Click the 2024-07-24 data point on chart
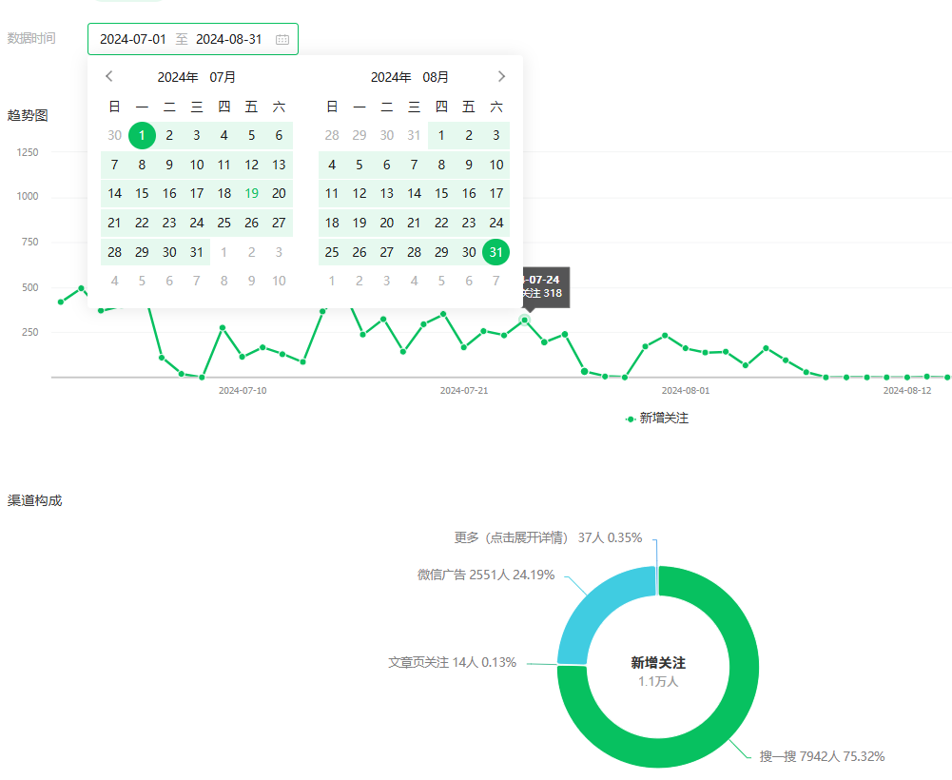The height and width of the screenshot is (780, 952). 524,321
